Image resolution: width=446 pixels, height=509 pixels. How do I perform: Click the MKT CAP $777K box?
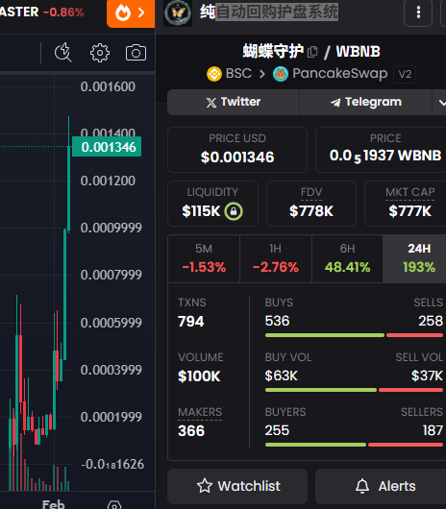pos(406,204)
